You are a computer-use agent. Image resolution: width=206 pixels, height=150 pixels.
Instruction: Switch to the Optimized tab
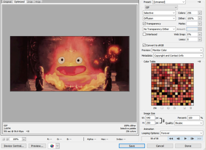click(19, 2)
